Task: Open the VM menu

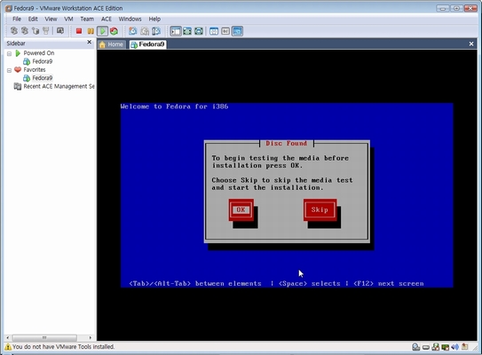Action: point(68,19)
